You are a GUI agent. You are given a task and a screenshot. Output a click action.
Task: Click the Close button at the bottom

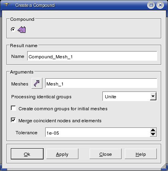106,154
